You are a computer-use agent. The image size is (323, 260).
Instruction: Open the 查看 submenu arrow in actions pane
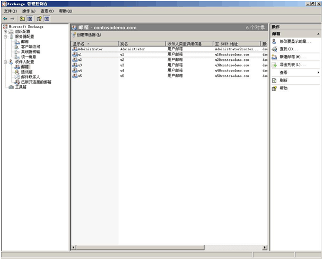pyautogui.click(x=318, y=73)
